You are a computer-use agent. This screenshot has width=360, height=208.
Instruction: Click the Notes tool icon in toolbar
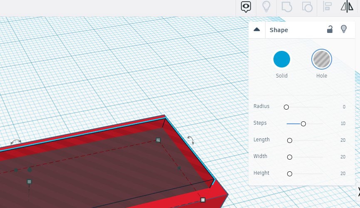pos(246,7)
